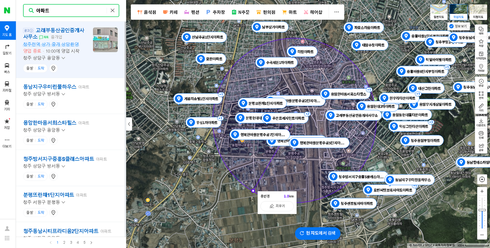Open the 길찾기 directions panel
490x248 pixels.
(x=7, y=49)
